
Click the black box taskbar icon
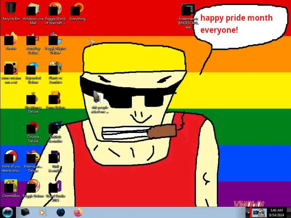tap(25, 212)
